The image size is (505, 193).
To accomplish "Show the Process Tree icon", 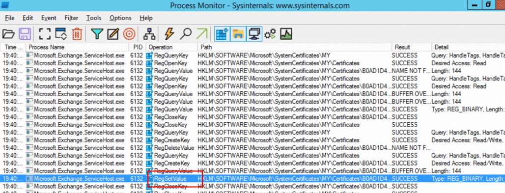I will coord(149,33).
